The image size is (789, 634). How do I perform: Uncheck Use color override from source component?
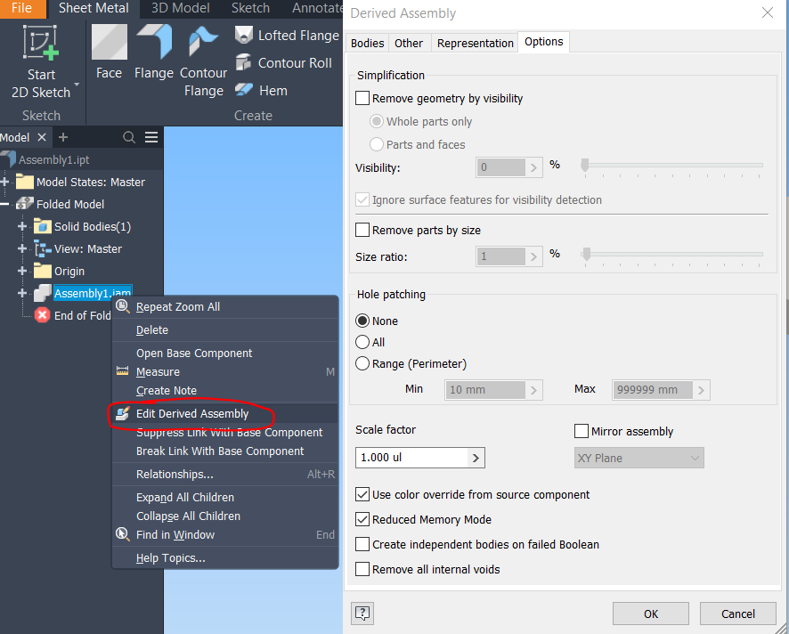pos(362,494)
